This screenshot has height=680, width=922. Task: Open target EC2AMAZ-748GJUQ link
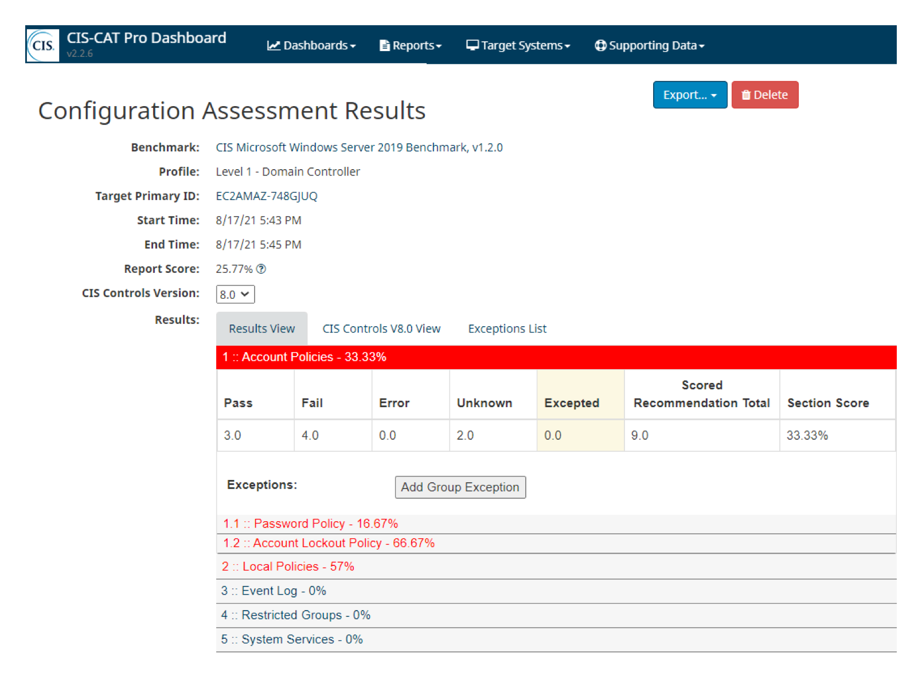[x=267, y=196]
